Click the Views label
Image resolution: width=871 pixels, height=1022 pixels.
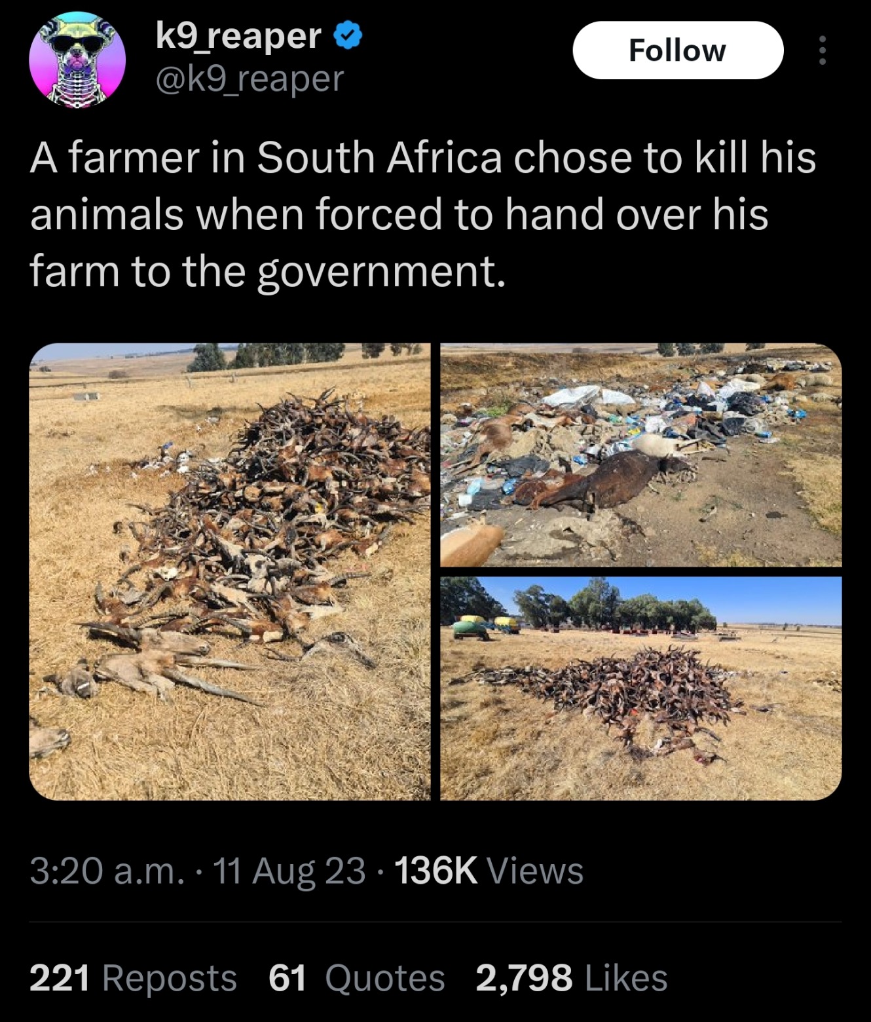click(535, 871)
